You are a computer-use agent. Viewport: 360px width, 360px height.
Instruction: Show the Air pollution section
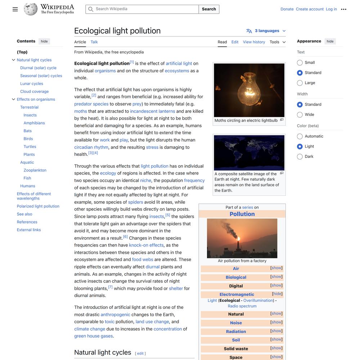click(x=276, y=268)
